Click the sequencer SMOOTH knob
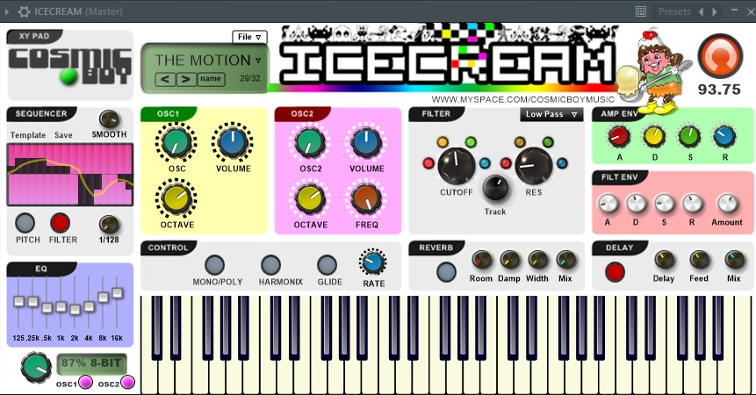 click(109, 119)
